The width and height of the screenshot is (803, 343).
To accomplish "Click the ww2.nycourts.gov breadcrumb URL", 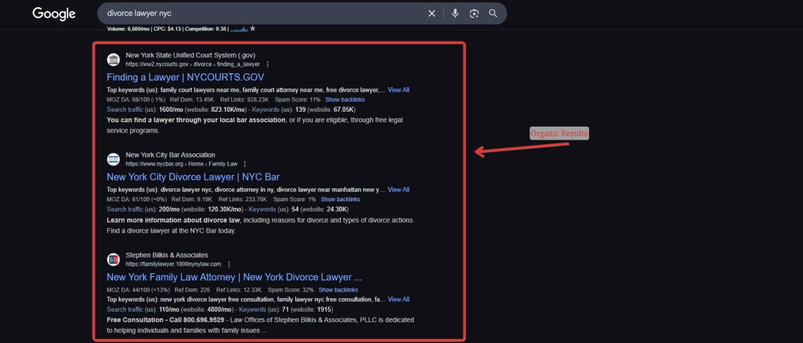I will pyautogui.click(x=192, y=64).
